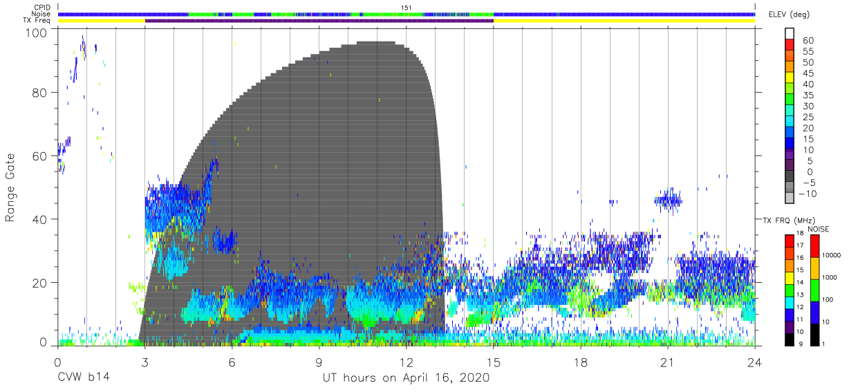Viewport: 849px width, 392px height.
Task: Pick blue 10–15 degree elevation swatch
Action: click(x=790, y=143)
